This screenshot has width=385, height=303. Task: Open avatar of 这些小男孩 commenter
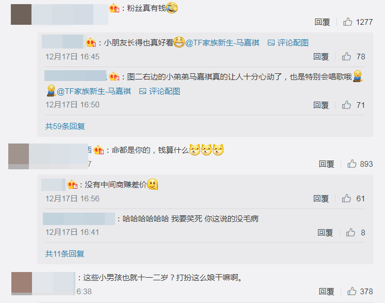coord(22,283)
